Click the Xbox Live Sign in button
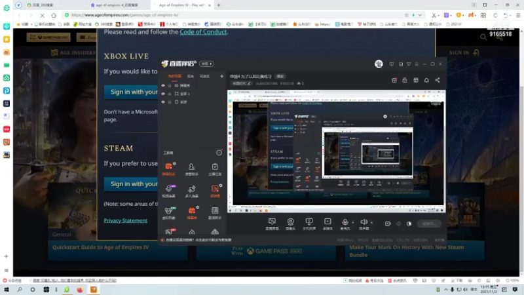The image size is (524, 295). coord(131,92)
